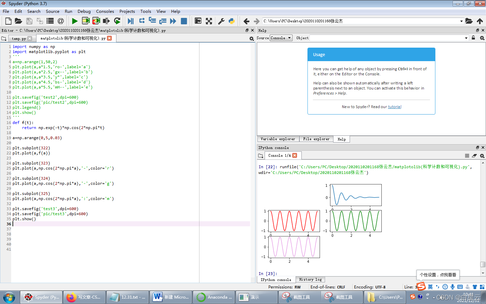This screenshot has width=486, height=304.
Task: Step over current line debug icon
Action: pyautogui.click(x=142, y=21)
